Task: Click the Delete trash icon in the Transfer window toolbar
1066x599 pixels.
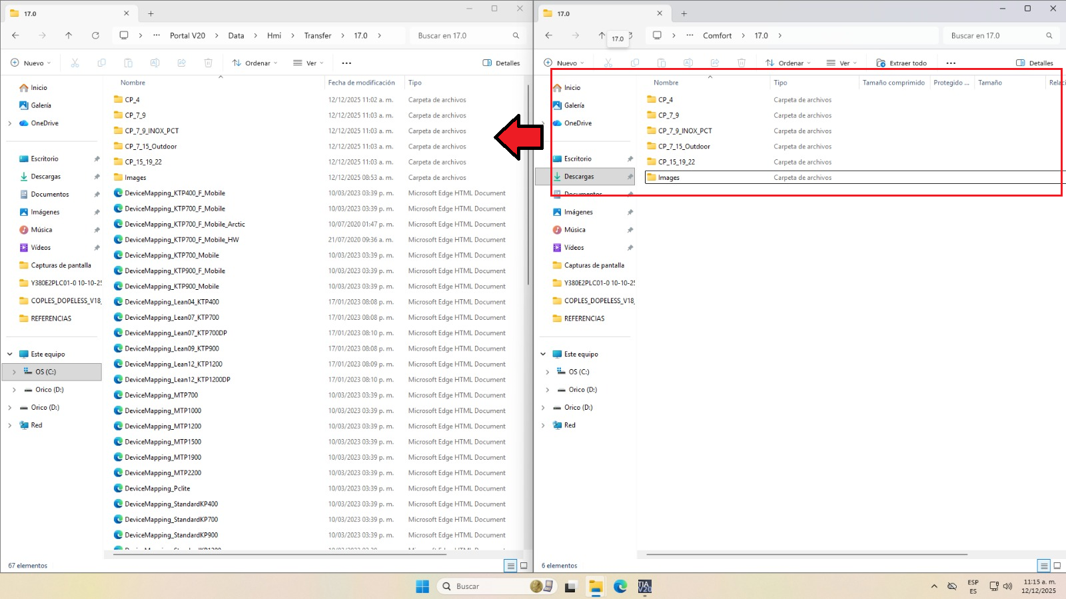Action: point(208,63)
